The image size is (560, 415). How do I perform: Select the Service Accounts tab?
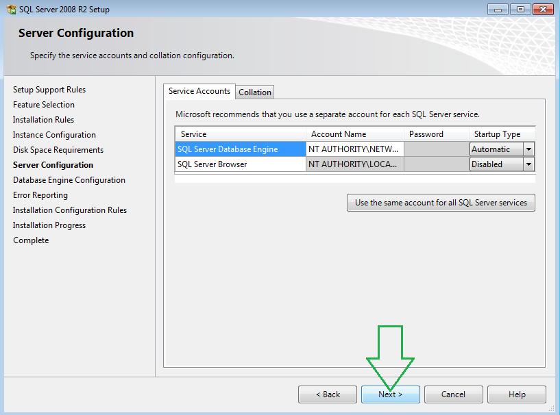click(x=199, y=91)
